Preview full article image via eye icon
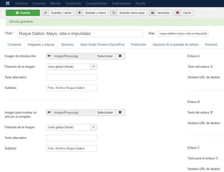This screenshot has width=224, height=172. point(49,113)
